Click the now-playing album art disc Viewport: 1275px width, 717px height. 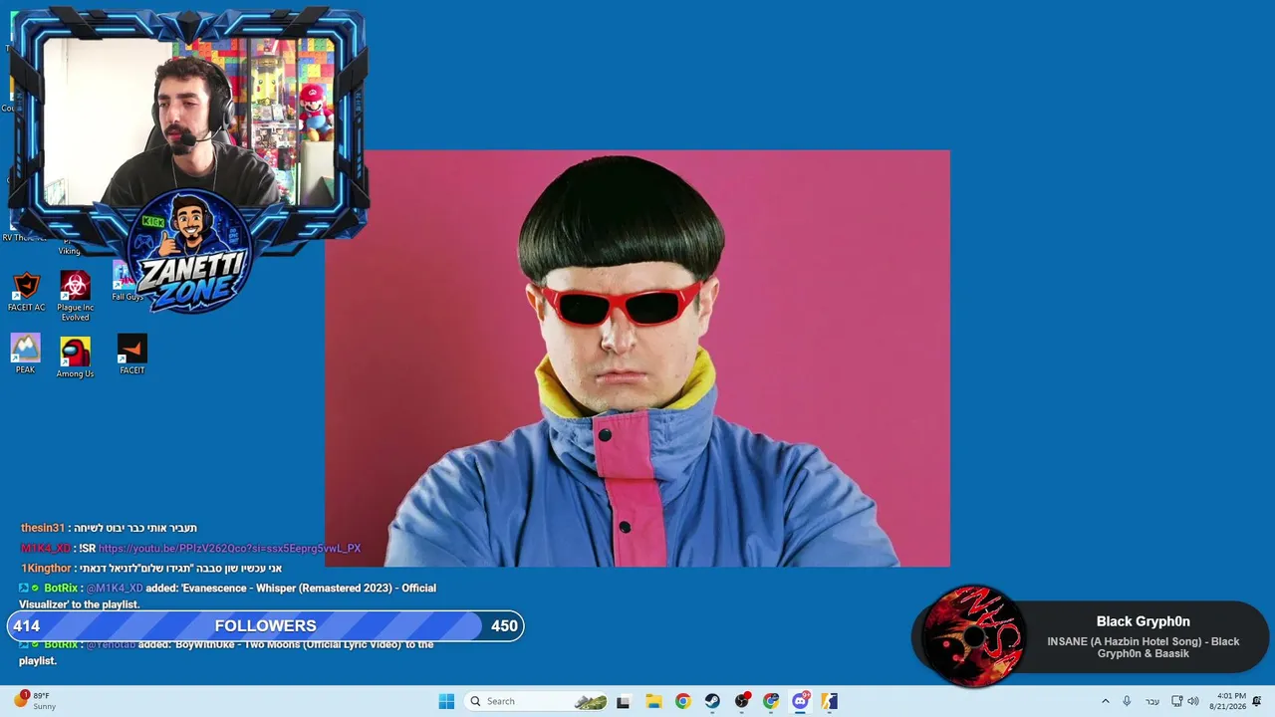point(973,636)
